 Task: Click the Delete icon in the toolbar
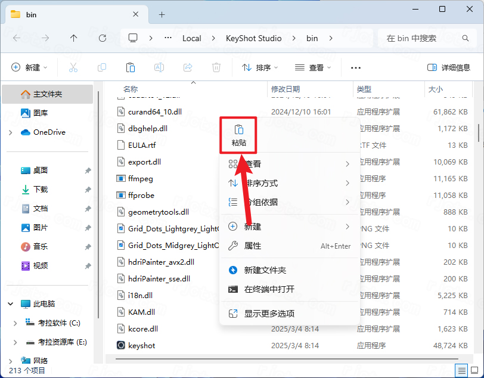click(216, 67)
